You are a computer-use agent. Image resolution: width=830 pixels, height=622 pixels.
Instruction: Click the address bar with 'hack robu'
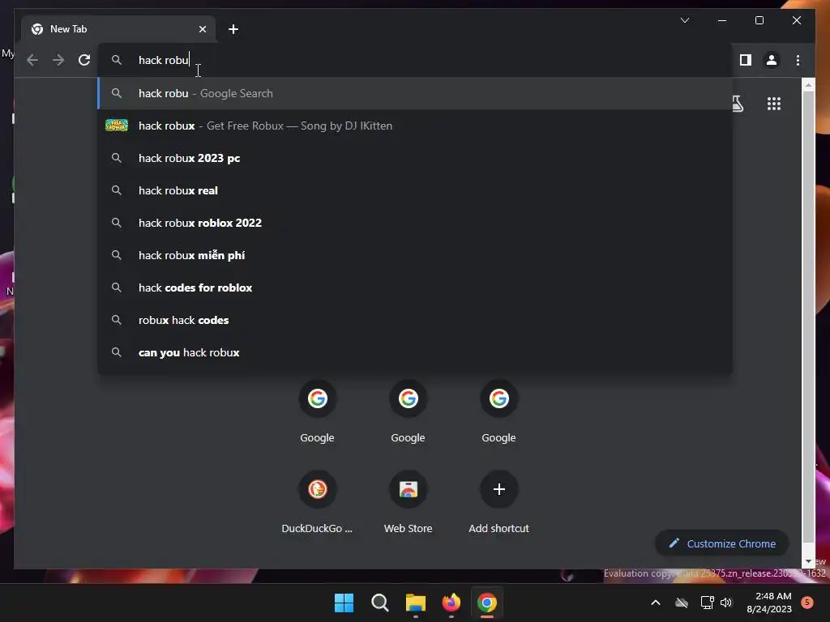click(415, 60)
